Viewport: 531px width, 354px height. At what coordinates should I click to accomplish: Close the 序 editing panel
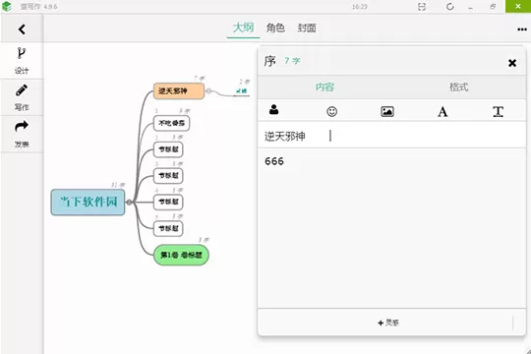pos(512,63)
